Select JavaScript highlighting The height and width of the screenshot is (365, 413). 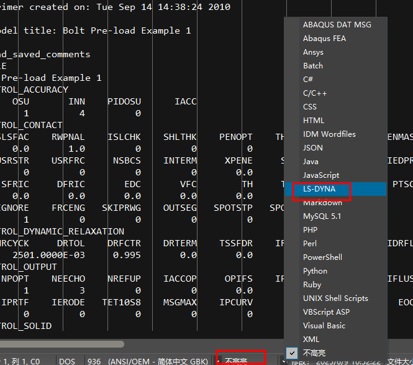click(335, 175)
